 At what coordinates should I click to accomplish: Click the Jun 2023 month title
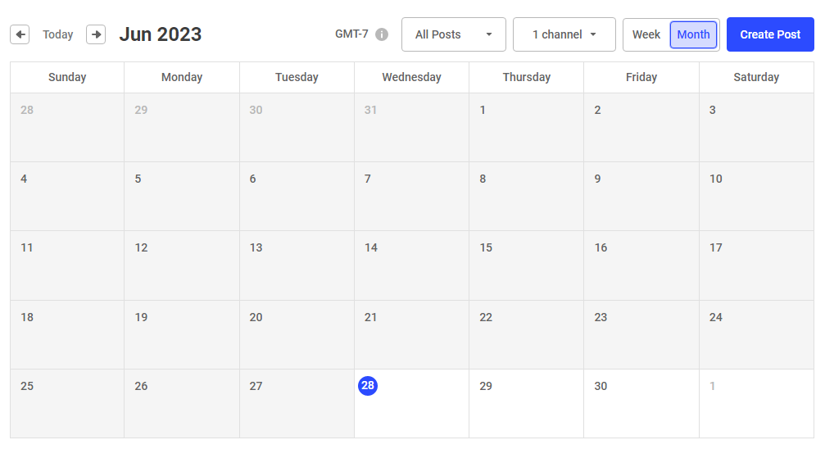(x=161, y=34)
